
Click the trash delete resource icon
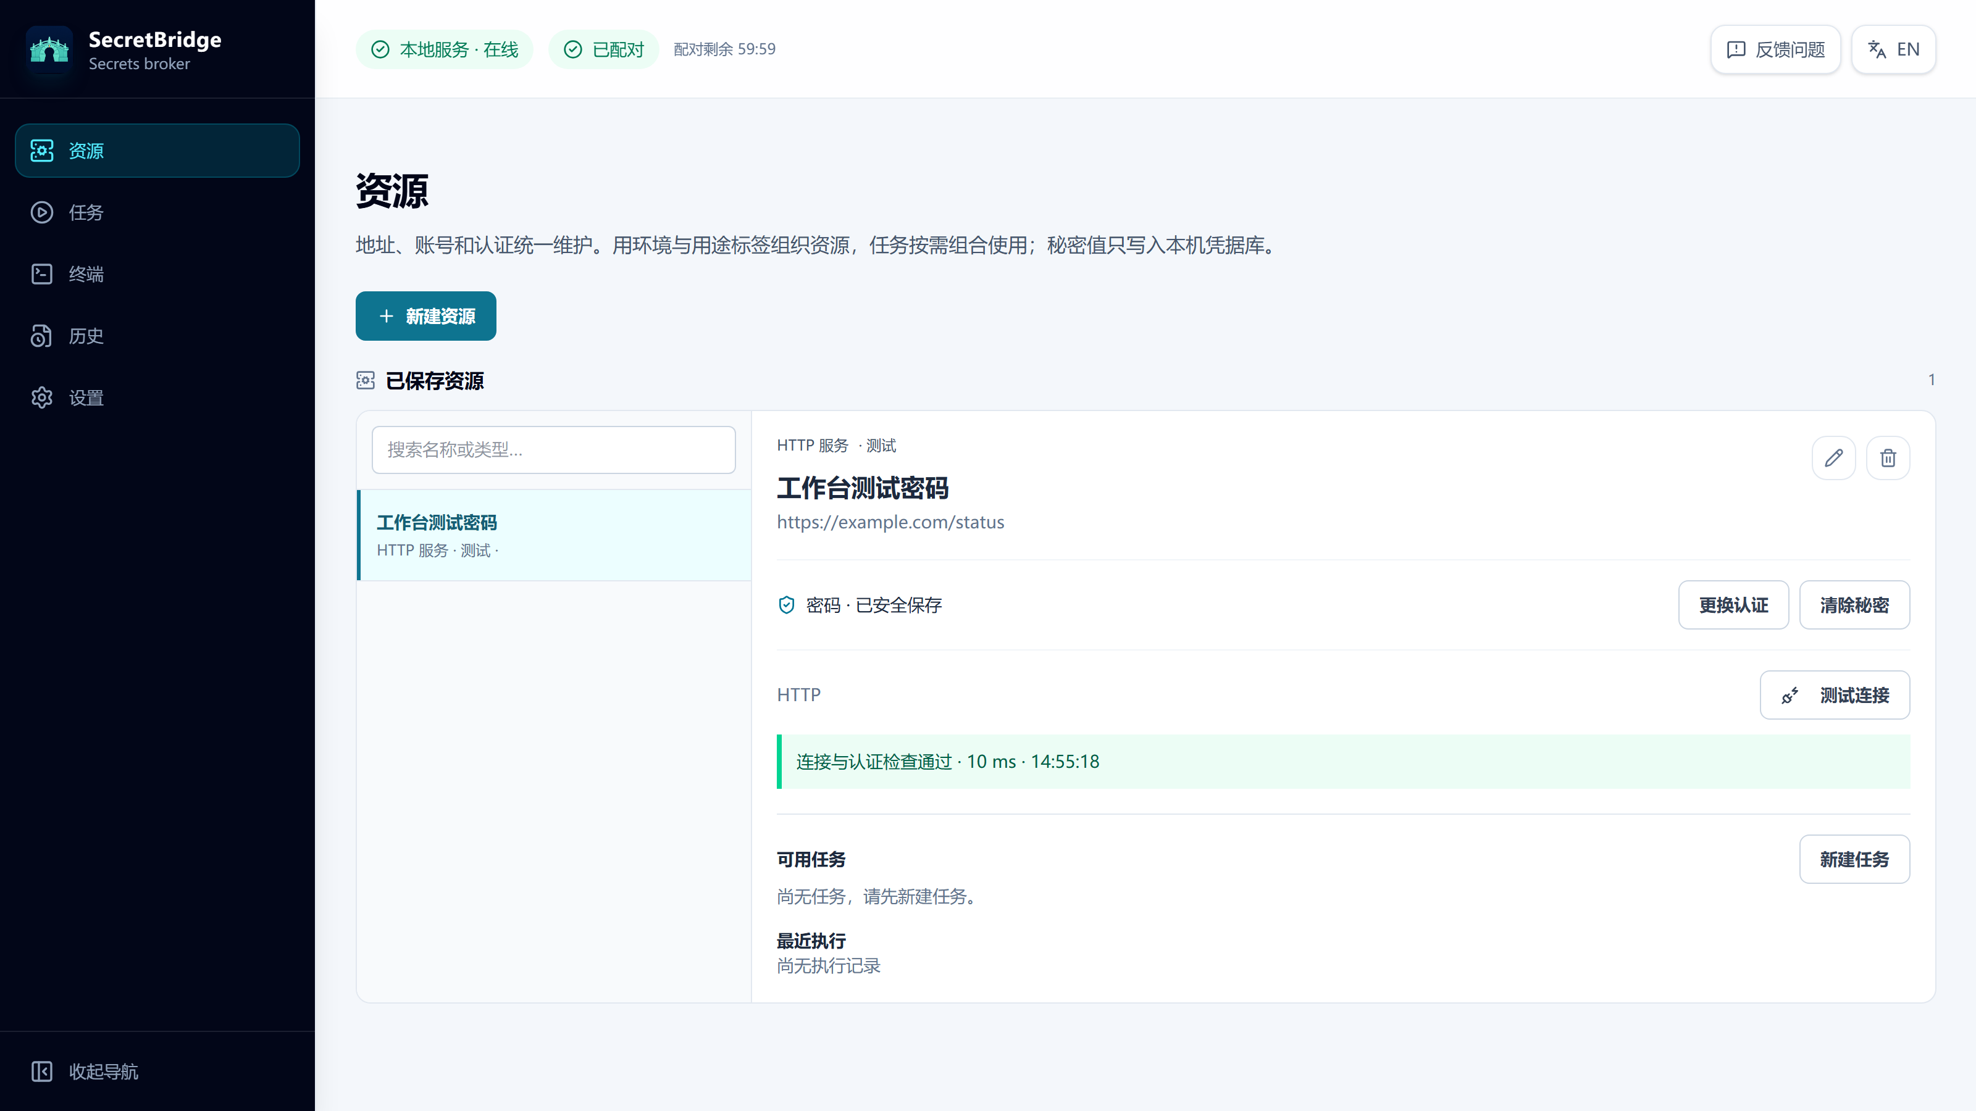tap(1888, 458)
